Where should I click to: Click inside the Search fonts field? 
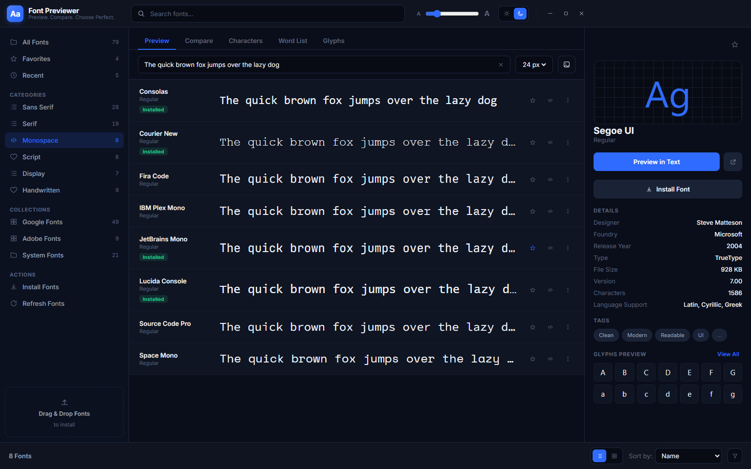pyautogui.click(x=268, y=14)
